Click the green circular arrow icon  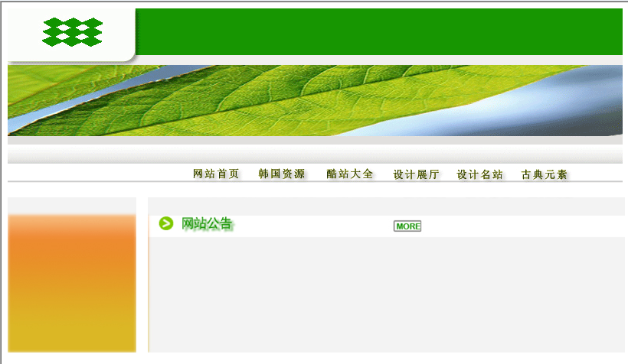(x=166, y=223)
